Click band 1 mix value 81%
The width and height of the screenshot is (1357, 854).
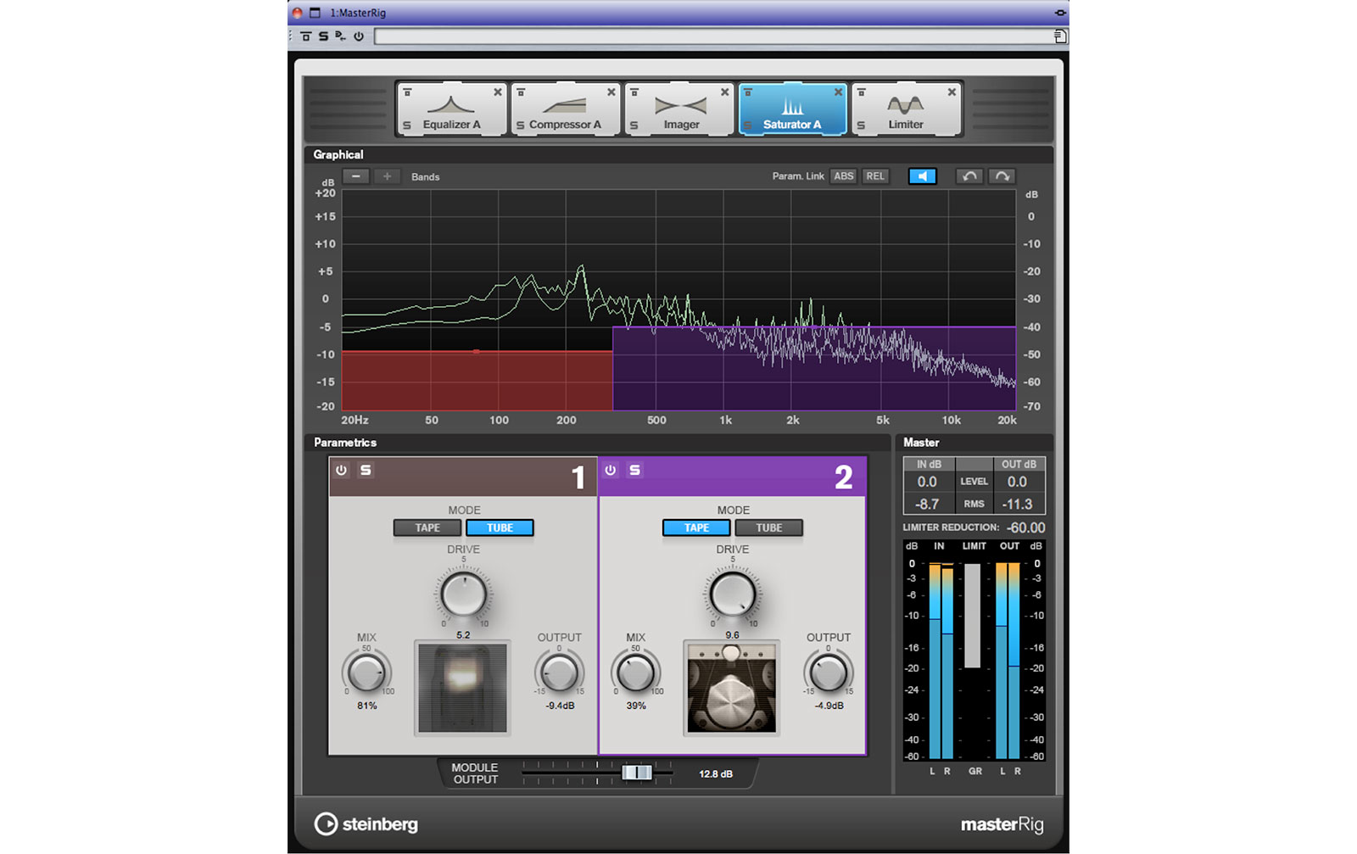point(366,706)
